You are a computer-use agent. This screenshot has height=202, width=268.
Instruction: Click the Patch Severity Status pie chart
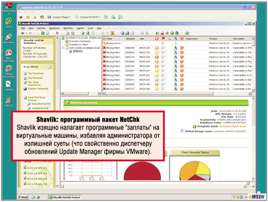coord(195,170)
